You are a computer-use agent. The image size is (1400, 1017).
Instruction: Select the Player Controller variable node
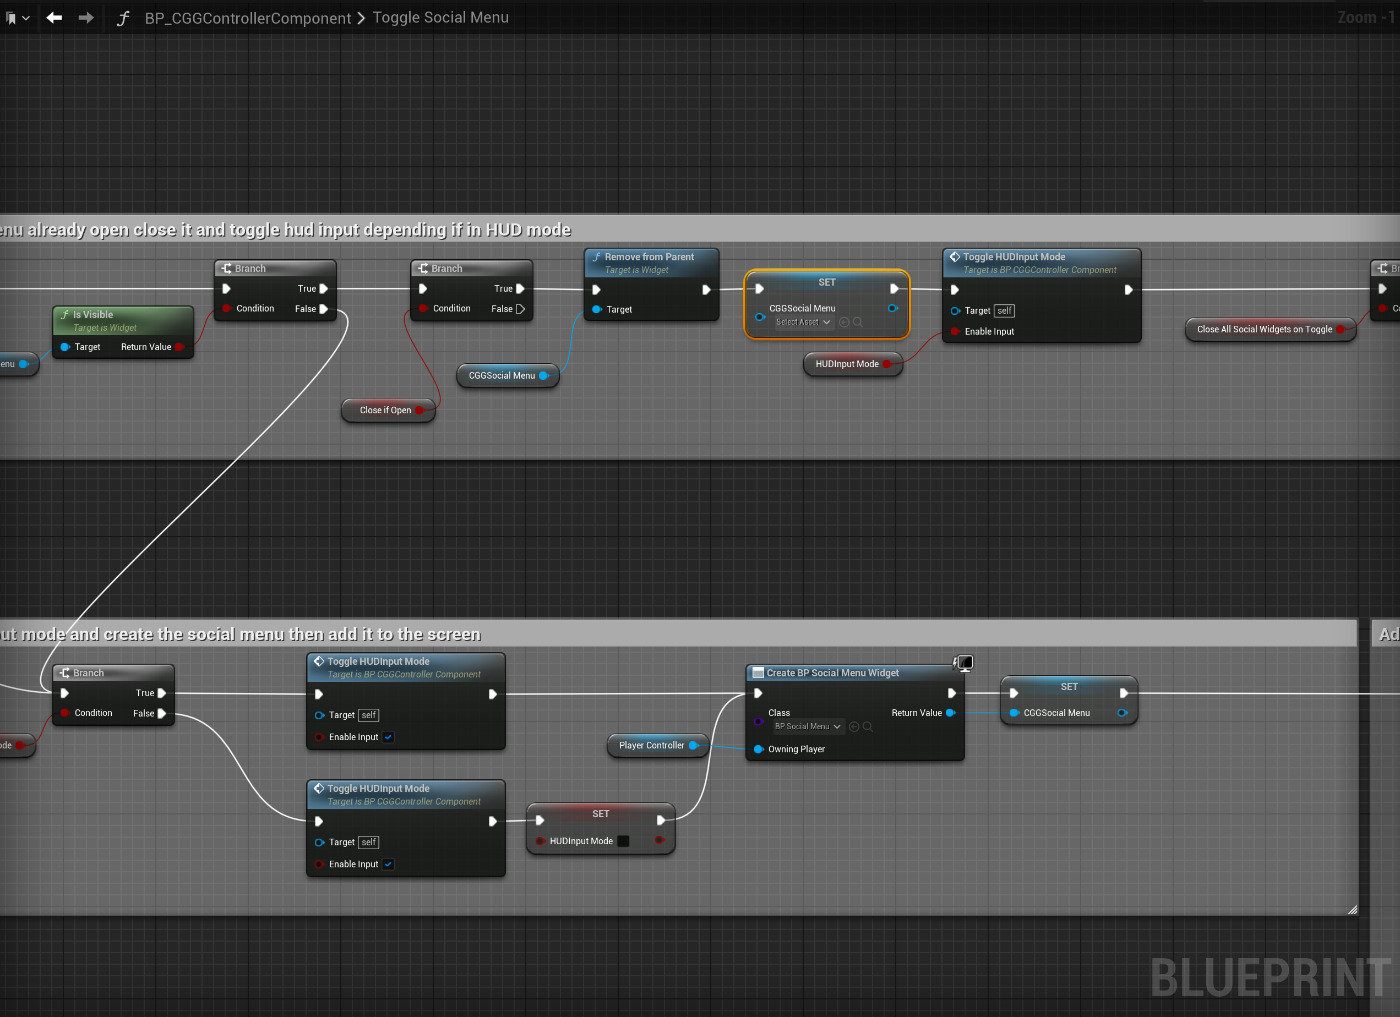coord(651,746)
